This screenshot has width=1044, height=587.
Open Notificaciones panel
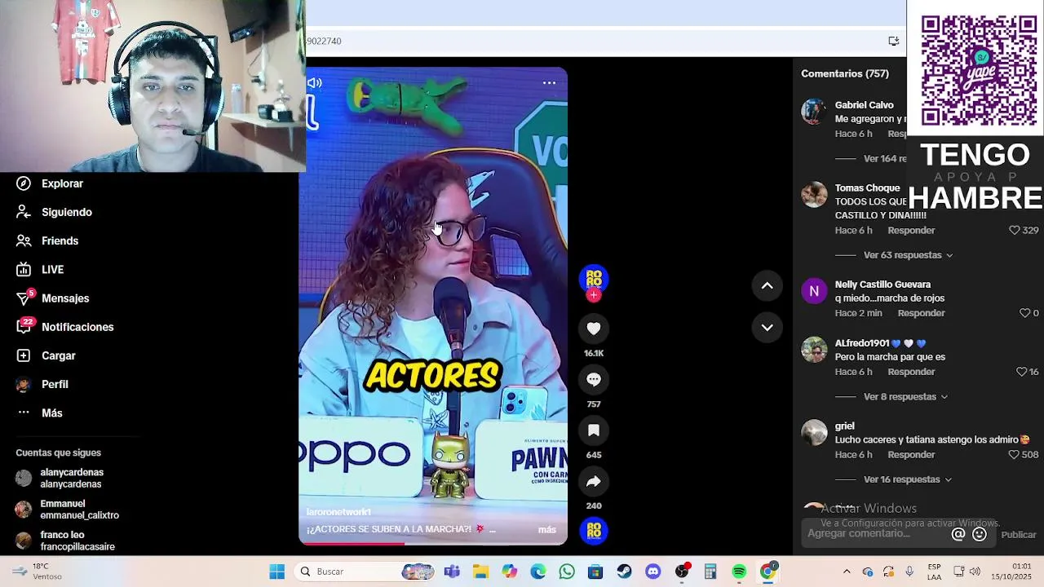pos(65,327)
